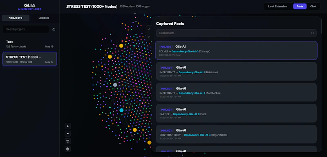Open the Test project
Screen dimensions: 327x157
click(x=29, y=44)
